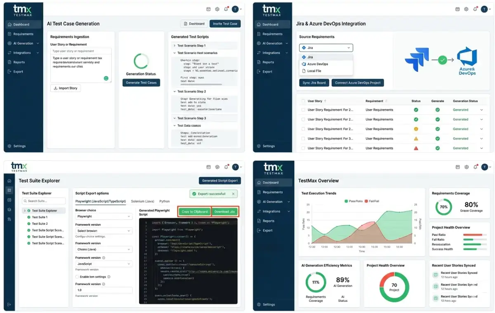Open the Jira source requirements dropdown

(326, 48)
